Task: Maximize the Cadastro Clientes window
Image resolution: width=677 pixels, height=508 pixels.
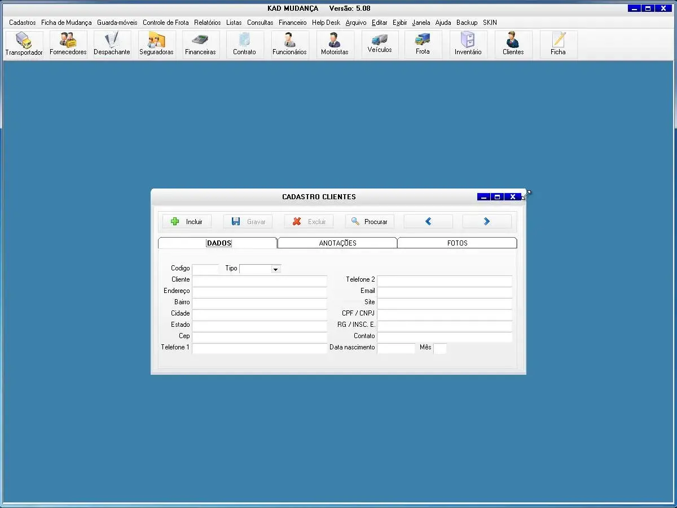Action: click(x=497, y=197)
